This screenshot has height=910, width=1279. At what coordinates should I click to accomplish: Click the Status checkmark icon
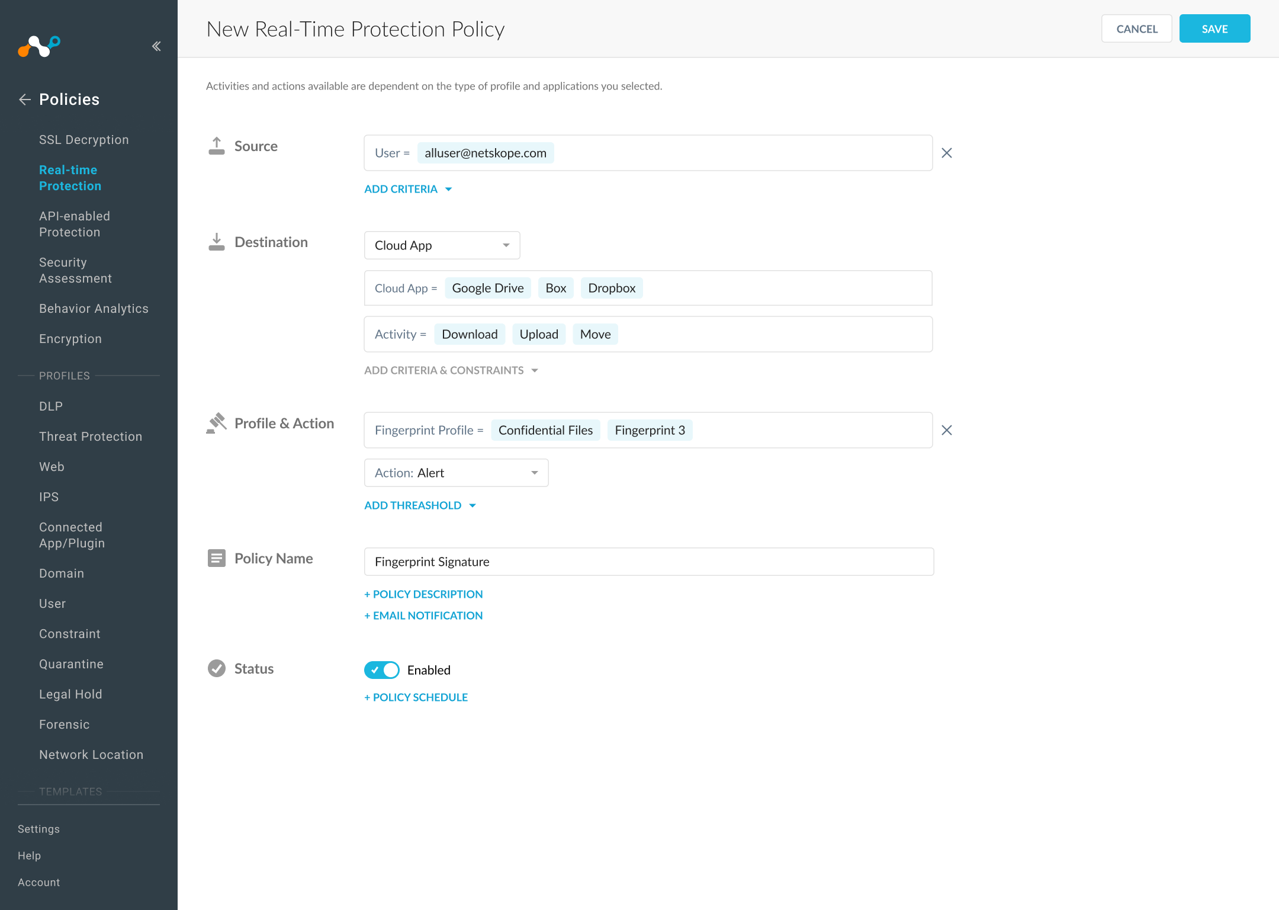tap(217, 668)
